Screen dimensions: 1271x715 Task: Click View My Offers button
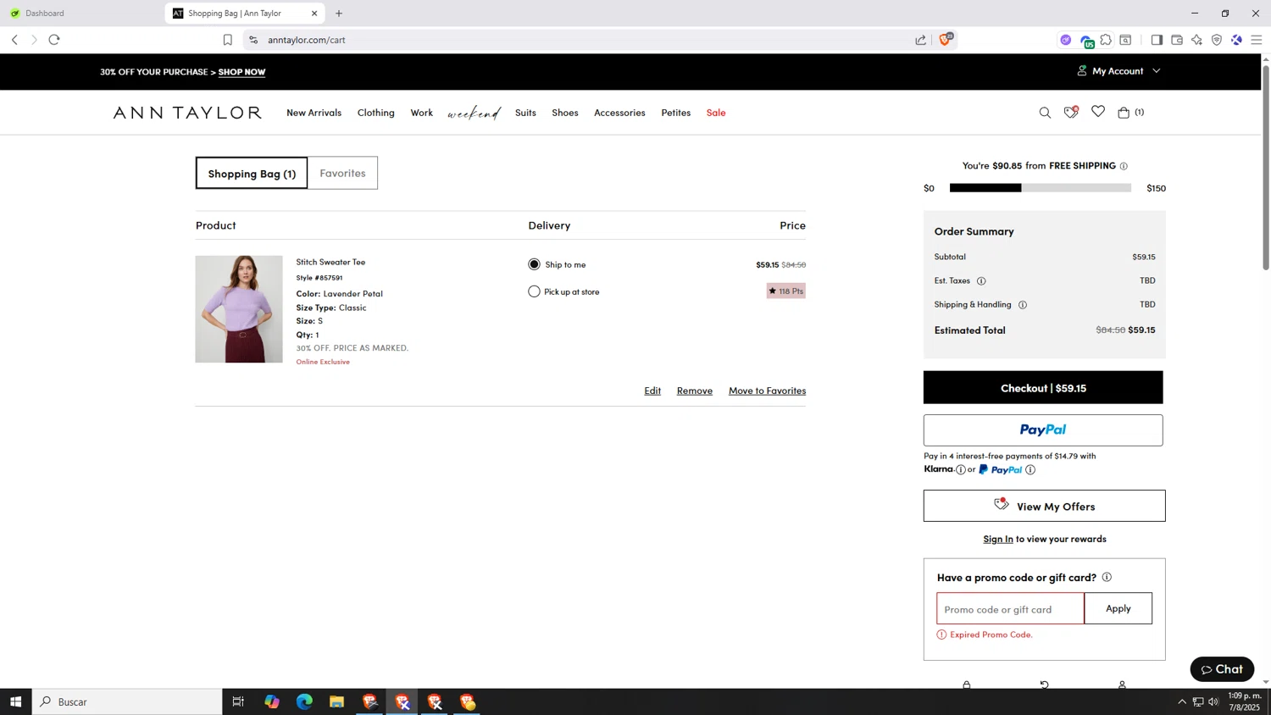[x=1044, y=506]
